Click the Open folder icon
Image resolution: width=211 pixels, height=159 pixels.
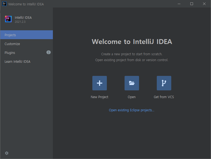click(x=132, y=83)
